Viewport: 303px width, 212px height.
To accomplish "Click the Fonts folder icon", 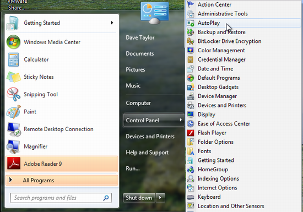I will [x=191, y=151].
